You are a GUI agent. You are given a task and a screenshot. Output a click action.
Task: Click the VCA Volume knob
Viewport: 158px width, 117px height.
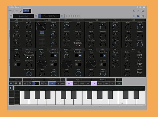(x=115, y=27)
